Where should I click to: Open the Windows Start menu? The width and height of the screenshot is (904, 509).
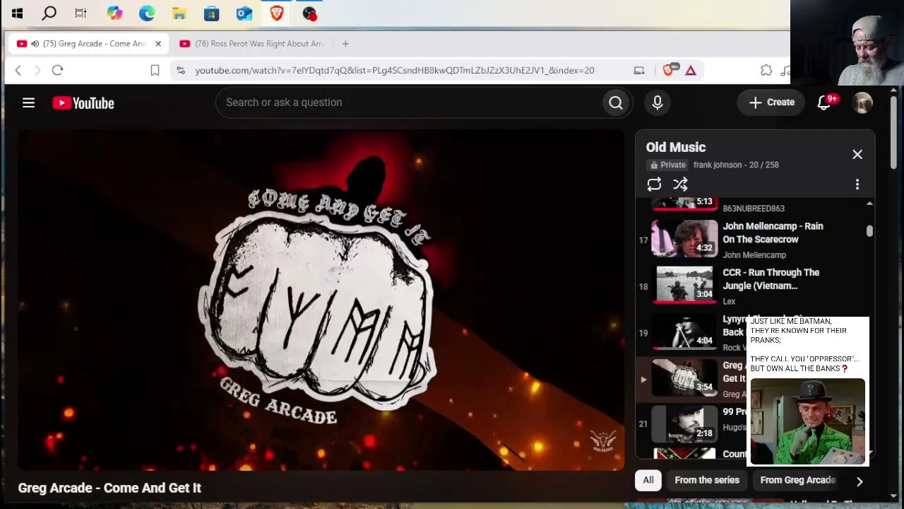pos(17,13)
